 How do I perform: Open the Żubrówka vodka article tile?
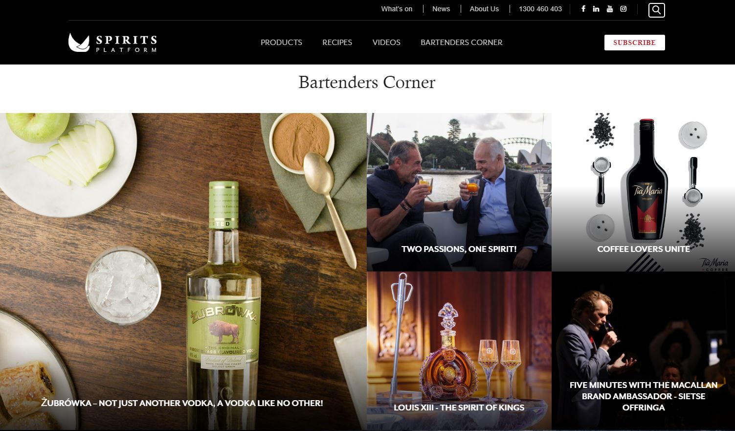183,272
